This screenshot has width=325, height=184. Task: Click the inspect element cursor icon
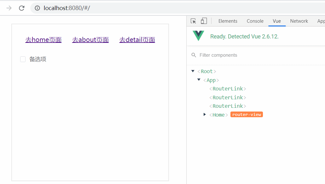(193, 20)
